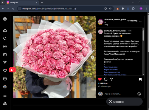Open blue circular extension icon
Viewport: 149px width, 110px height.
click(x=128, y=9)
